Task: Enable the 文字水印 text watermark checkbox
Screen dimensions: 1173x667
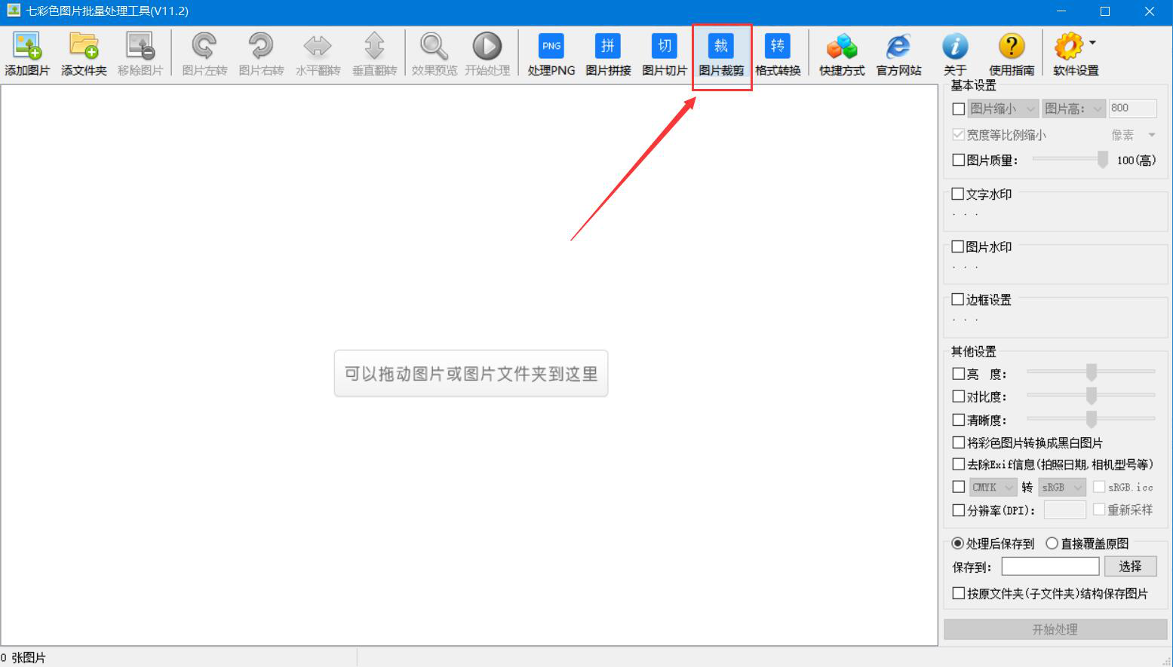Action: coord(958,194)
